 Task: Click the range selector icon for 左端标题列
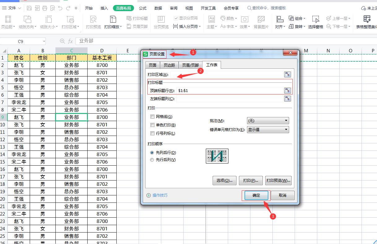click(288, 99)
